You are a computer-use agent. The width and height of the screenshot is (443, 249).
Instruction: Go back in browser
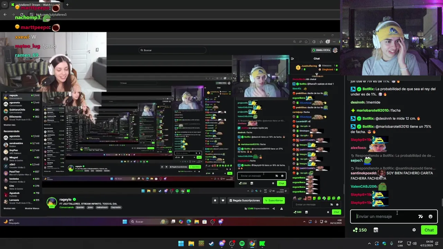click(x=5, y=15)
